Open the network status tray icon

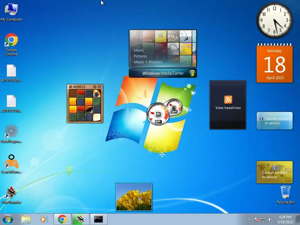coord(263,219)
